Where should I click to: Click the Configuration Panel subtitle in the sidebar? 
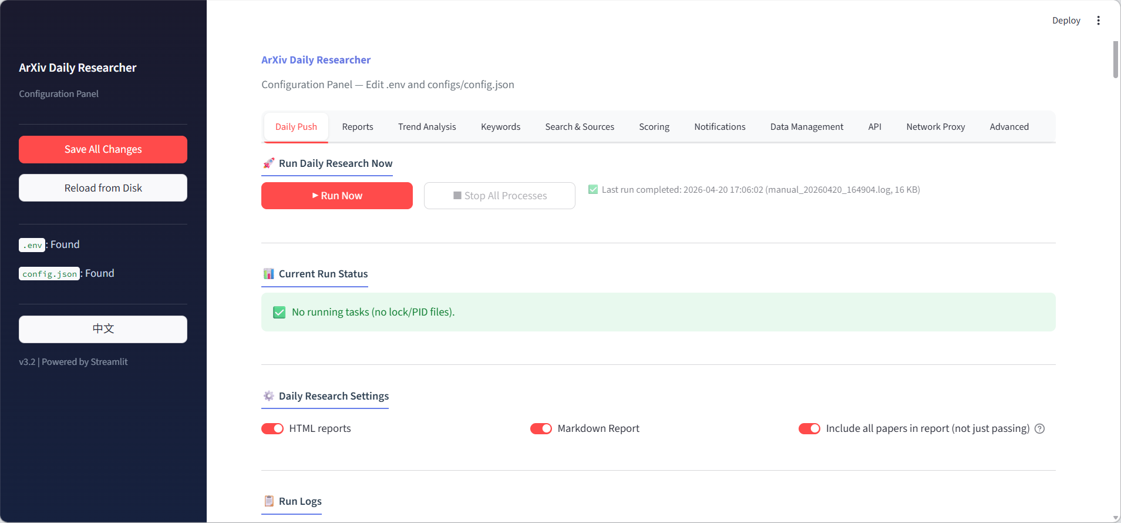(59, 94)
